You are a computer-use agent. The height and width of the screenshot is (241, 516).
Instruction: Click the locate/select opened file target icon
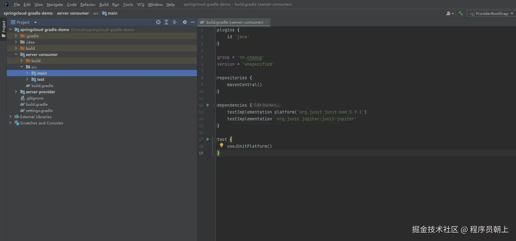[158, 22]
